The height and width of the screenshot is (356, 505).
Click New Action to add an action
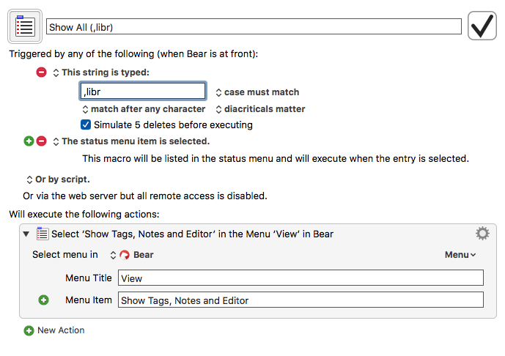tap(61, 330)
